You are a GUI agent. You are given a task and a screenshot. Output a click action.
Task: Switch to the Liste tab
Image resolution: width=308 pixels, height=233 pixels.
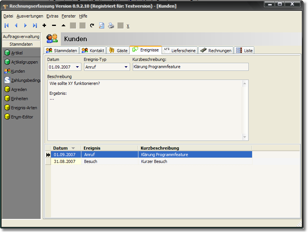coord(244,51)
